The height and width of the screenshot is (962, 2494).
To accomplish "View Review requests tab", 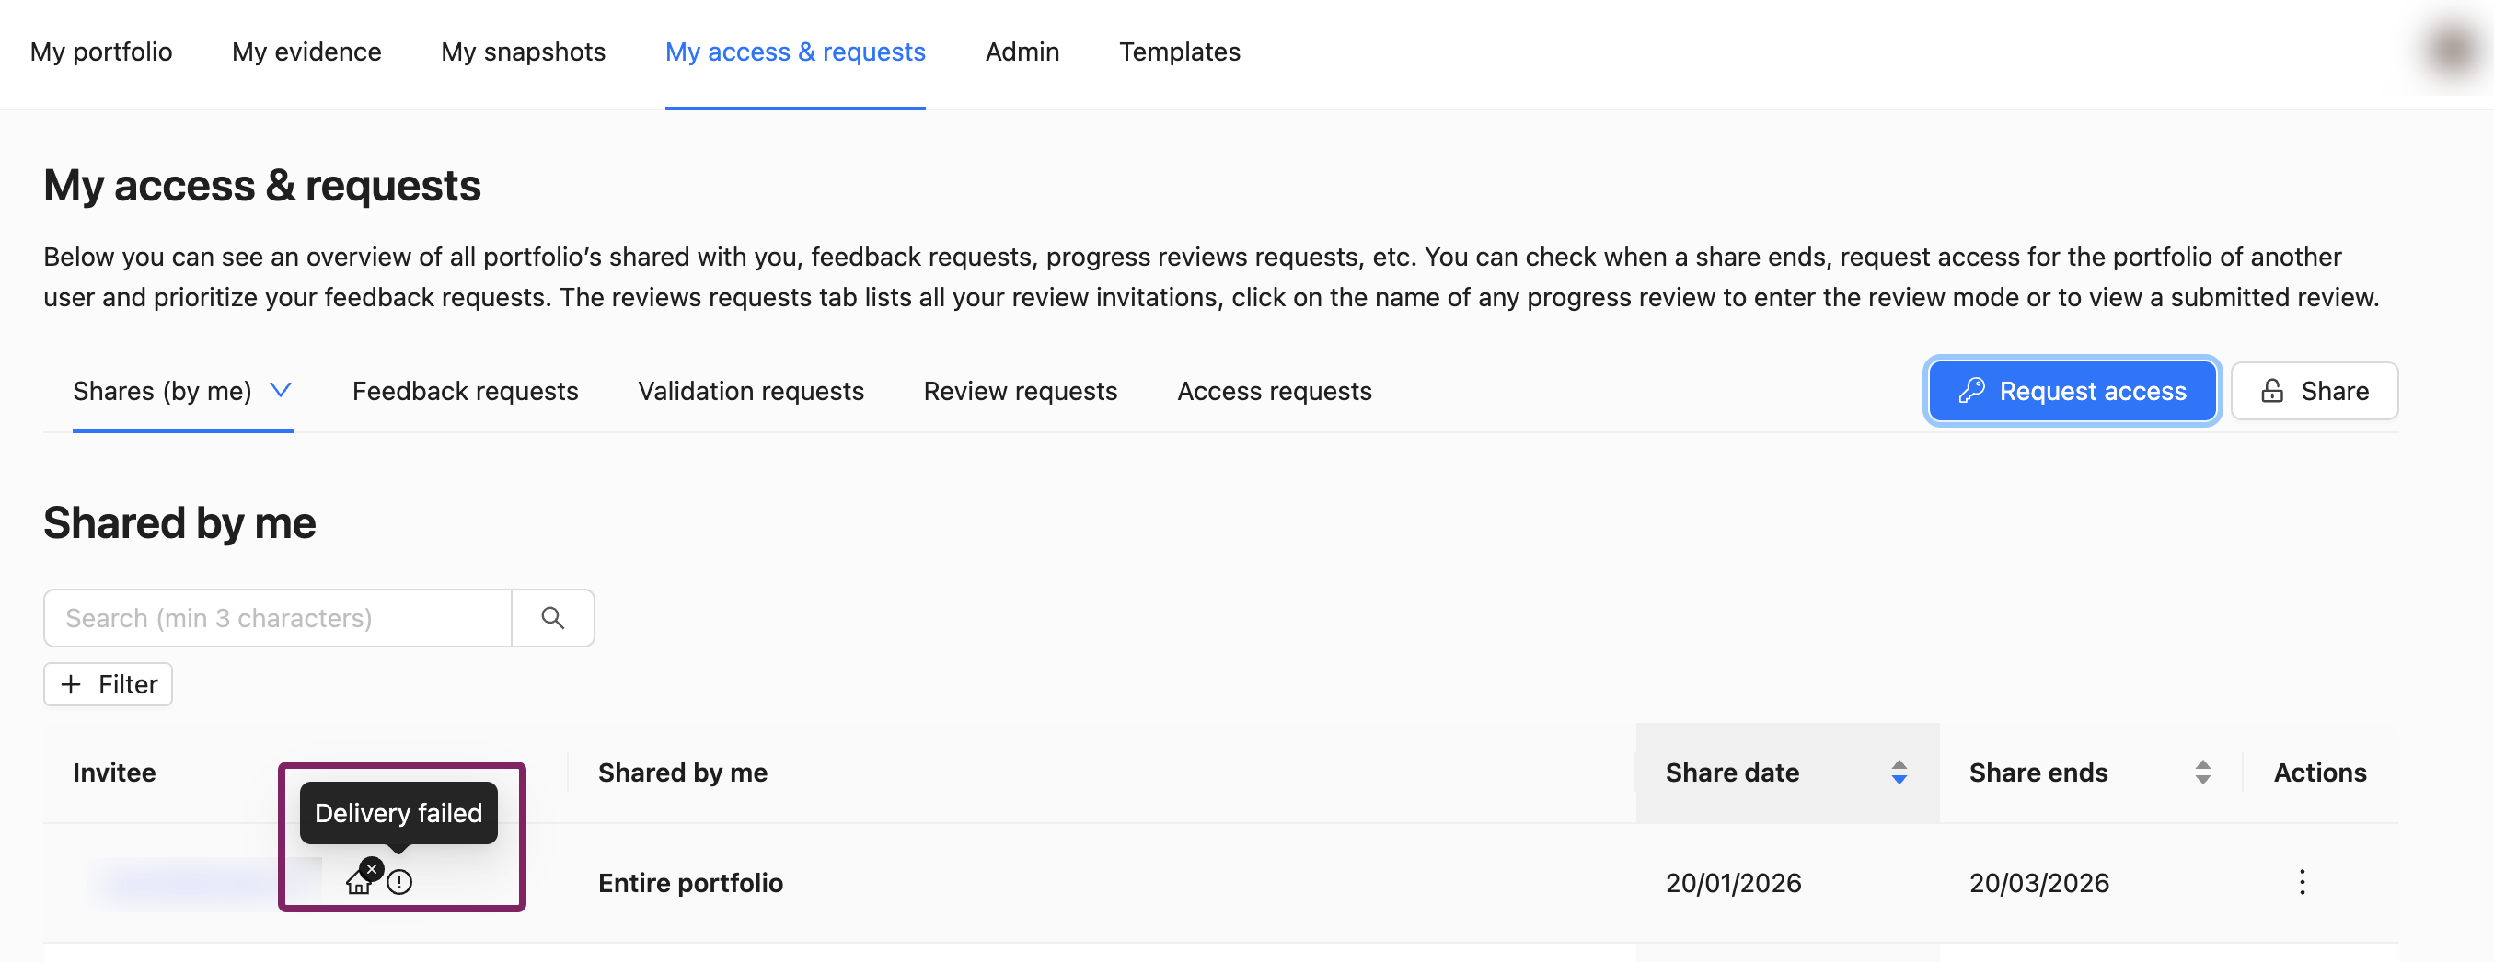I will pyautogui.click(x=1020, y=391).
